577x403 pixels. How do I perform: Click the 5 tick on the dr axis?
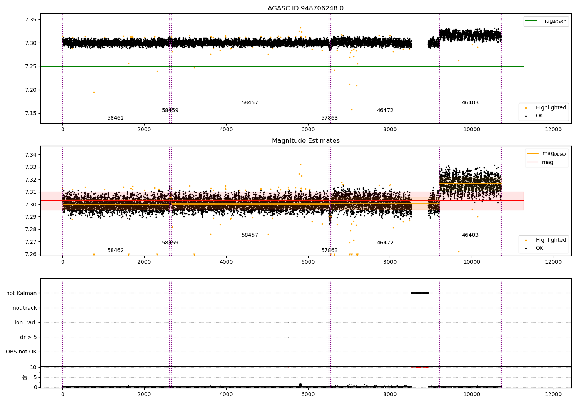(x=35, y=377)
